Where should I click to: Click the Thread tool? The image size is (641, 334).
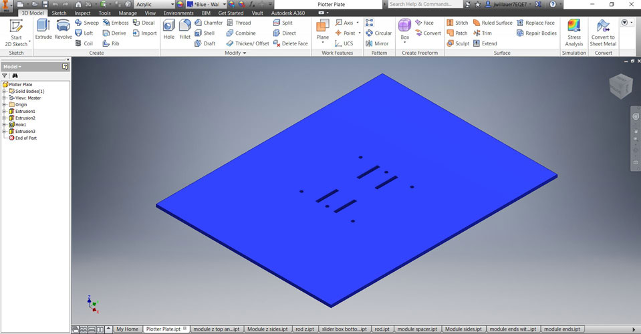pos(239,23)
